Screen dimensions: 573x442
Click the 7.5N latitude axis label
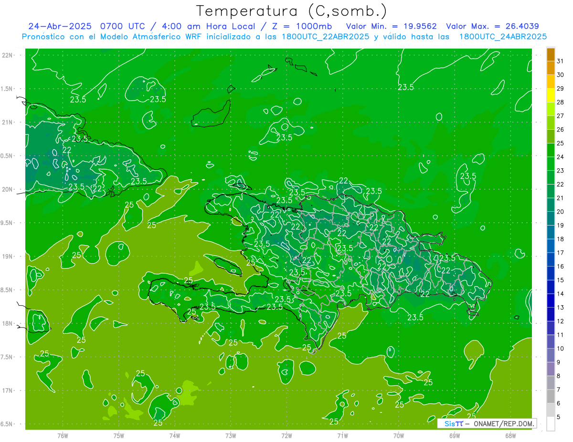[7, 357]
